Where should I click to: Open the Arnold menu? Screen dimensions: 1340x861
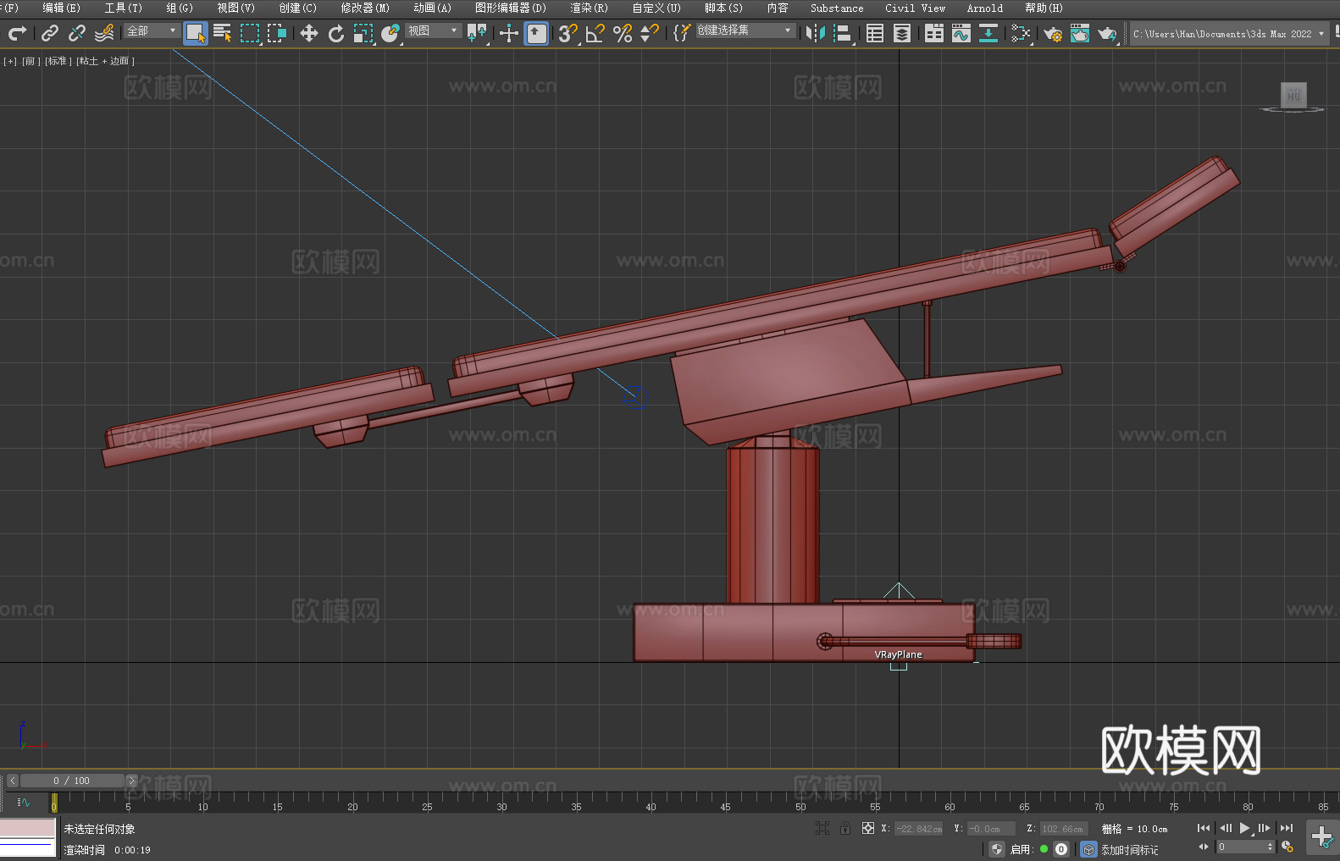pyautogui.click(x=984, y=8)
